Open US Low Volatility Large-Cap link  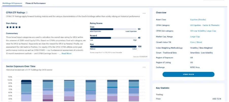pos(203,31)
